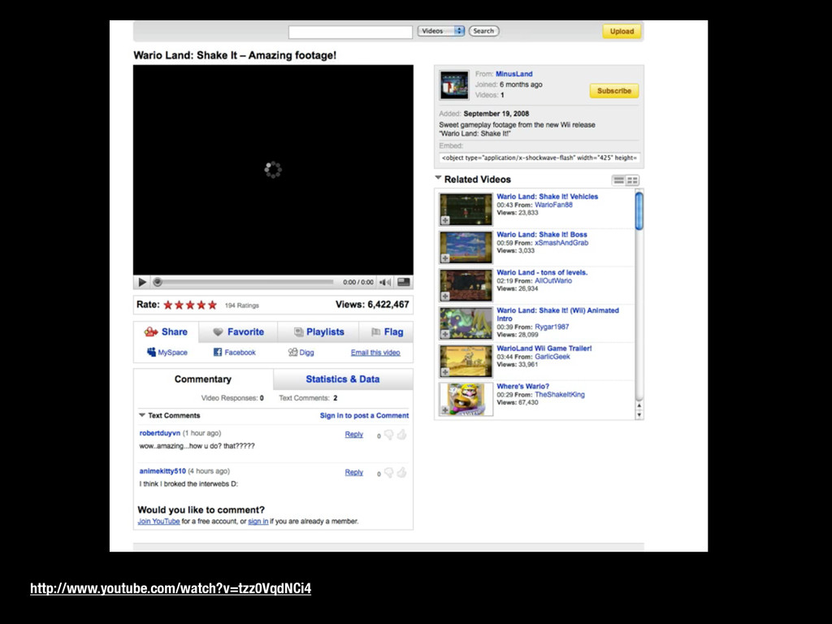
Task: Click related videos scroll down arrow
Action: pos(639,415)
